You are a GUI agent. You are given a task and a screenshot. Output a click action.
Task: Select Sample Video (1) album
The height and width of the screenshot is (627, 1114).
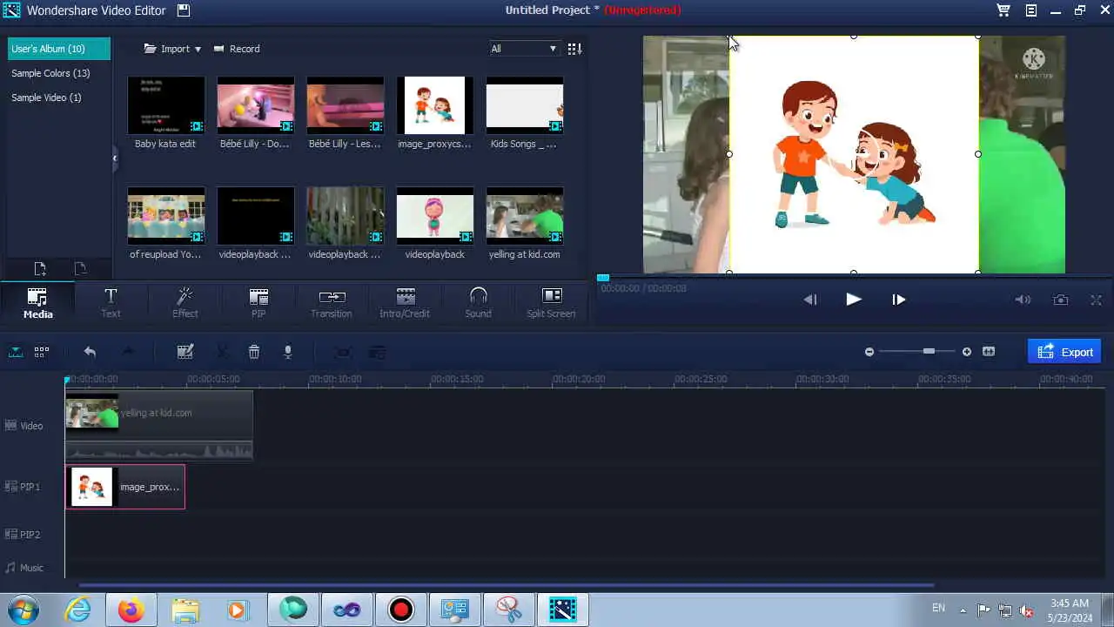tap(46, 98)
